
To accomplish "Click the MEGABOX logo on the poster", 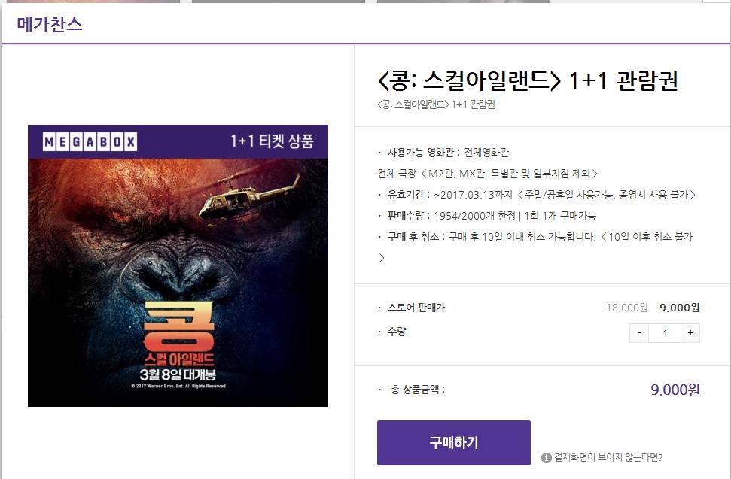I will point(90,141).
